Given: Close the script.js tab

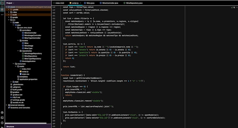Looking at the screenshot, I should [x=80, y=3].
